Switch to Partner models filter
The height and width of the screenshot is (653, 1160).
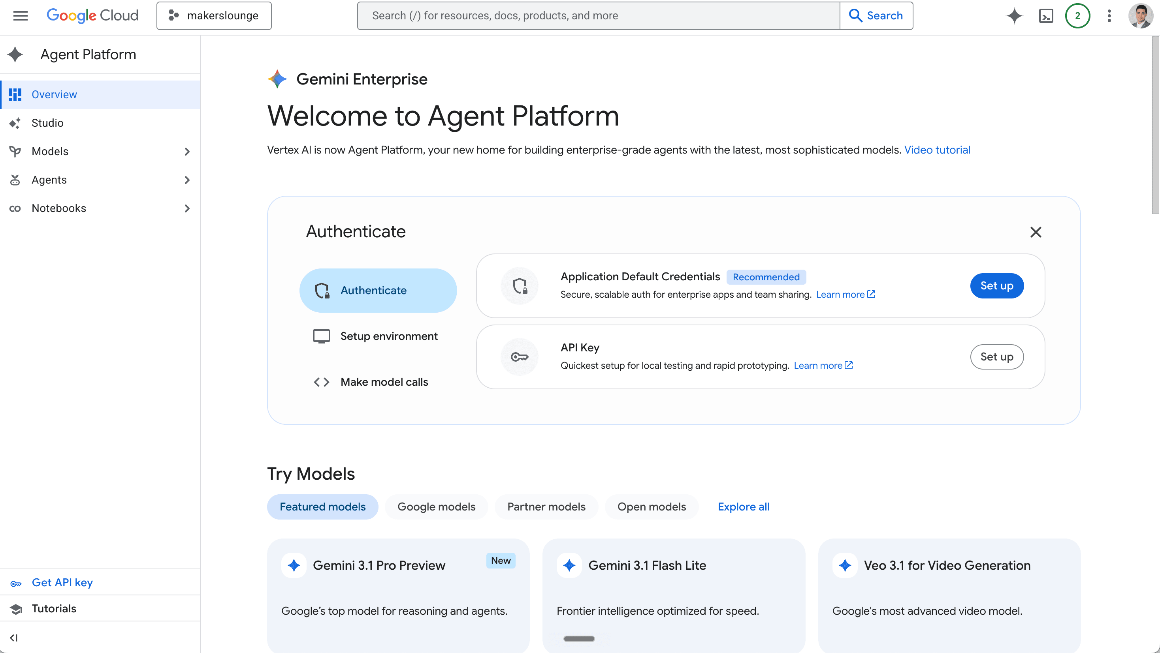tap(546, 507)
